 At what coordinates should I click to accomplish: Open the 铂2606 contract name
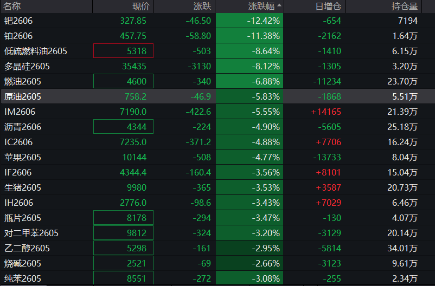pos(18,36)
